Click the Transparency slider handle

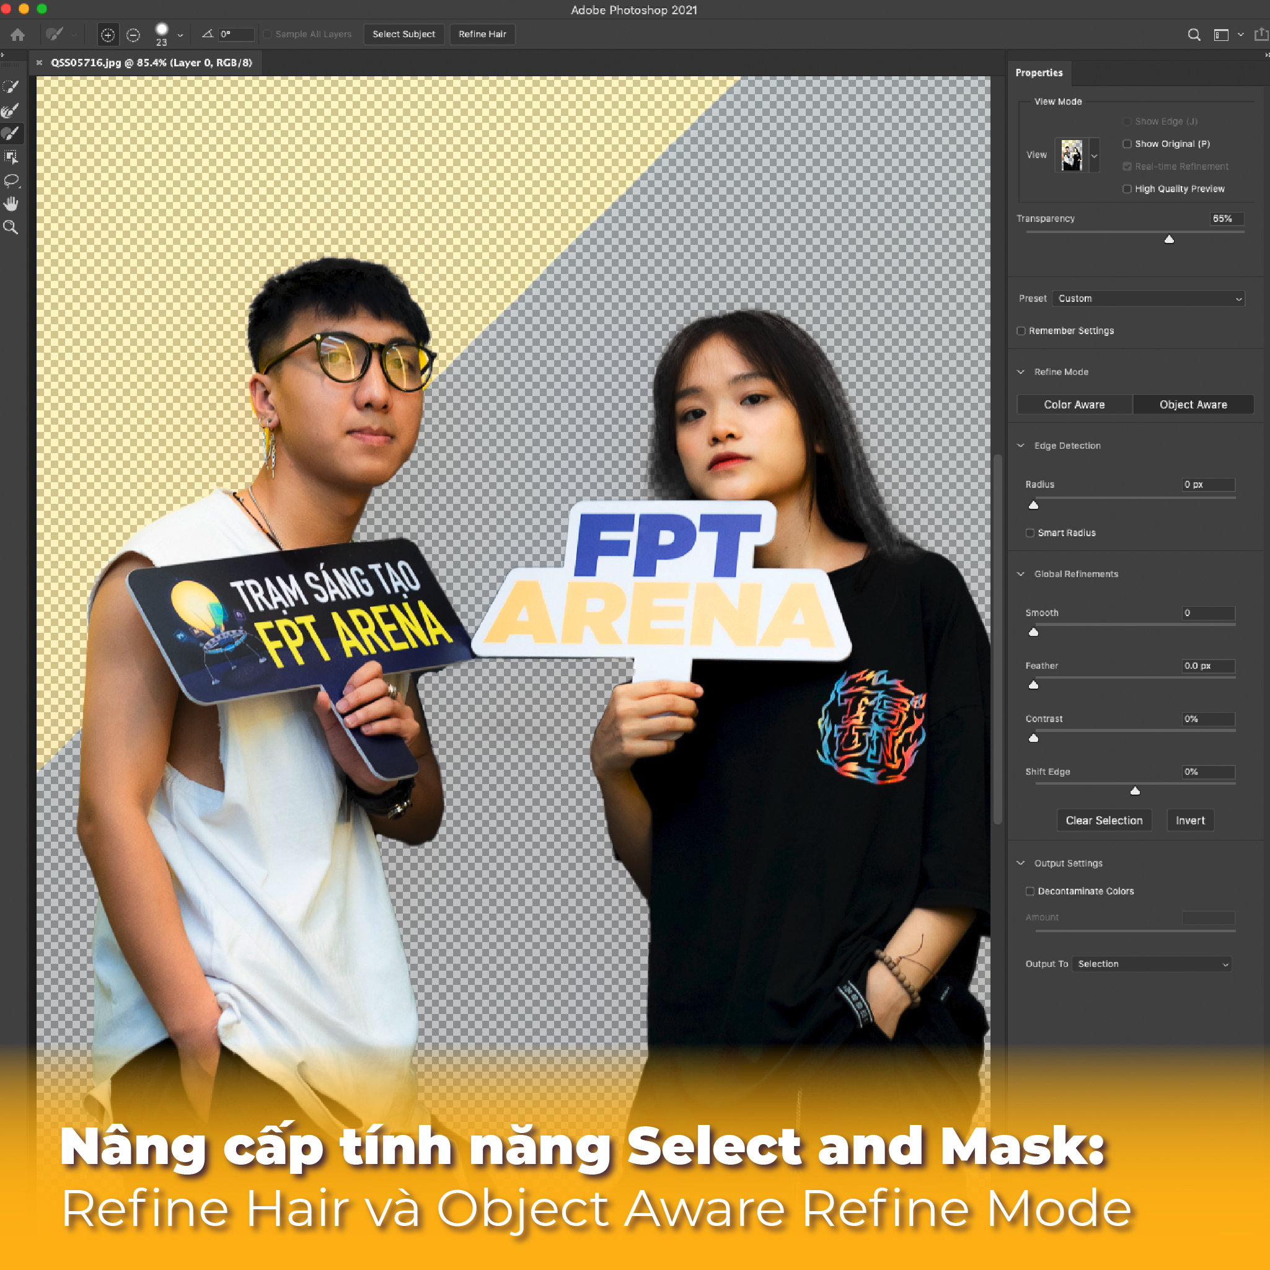1169,239
